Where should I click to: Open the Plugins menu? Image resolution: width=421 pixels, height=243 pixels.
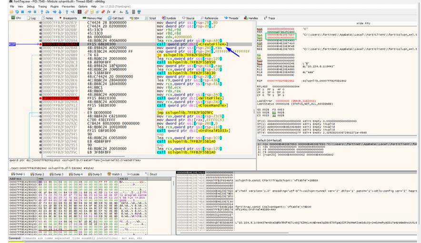point(55,7)
